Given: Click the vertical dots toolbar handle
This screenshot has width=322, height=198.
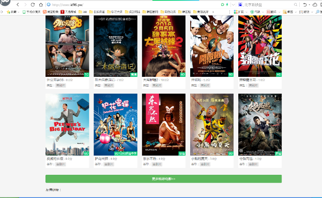Looking at the screenshot, I should (229, 12).
